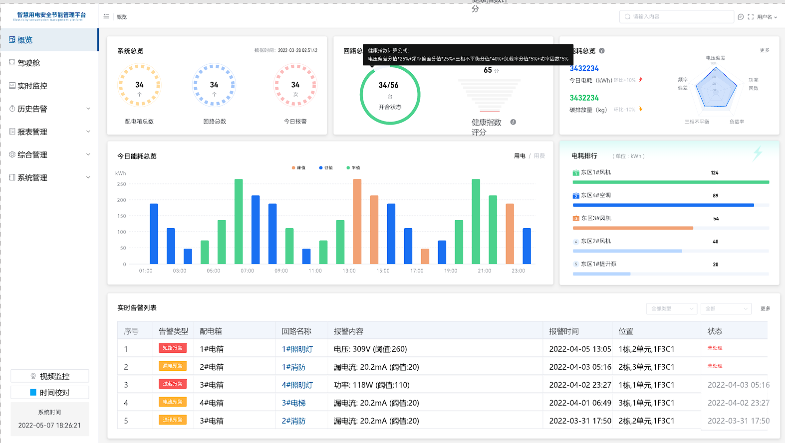Image resolution: width=785 pixels, height=443 pixels.
Task: Click the 时间校对 button
Action: (50, 393)
